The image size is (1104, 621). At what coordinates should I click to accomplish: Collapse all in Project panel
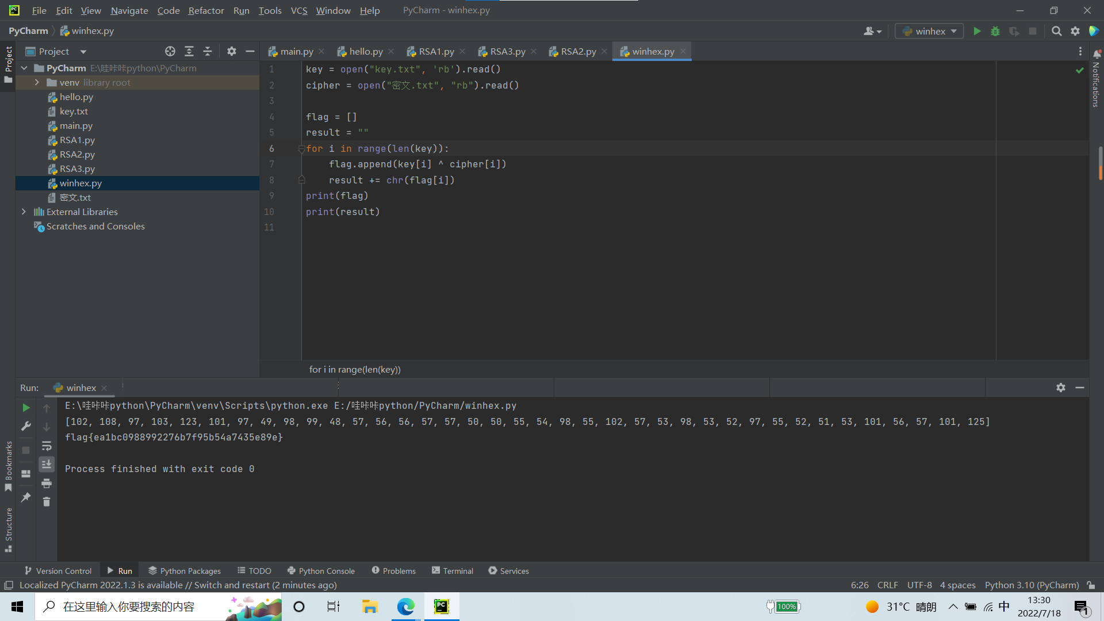click(208, 51)
